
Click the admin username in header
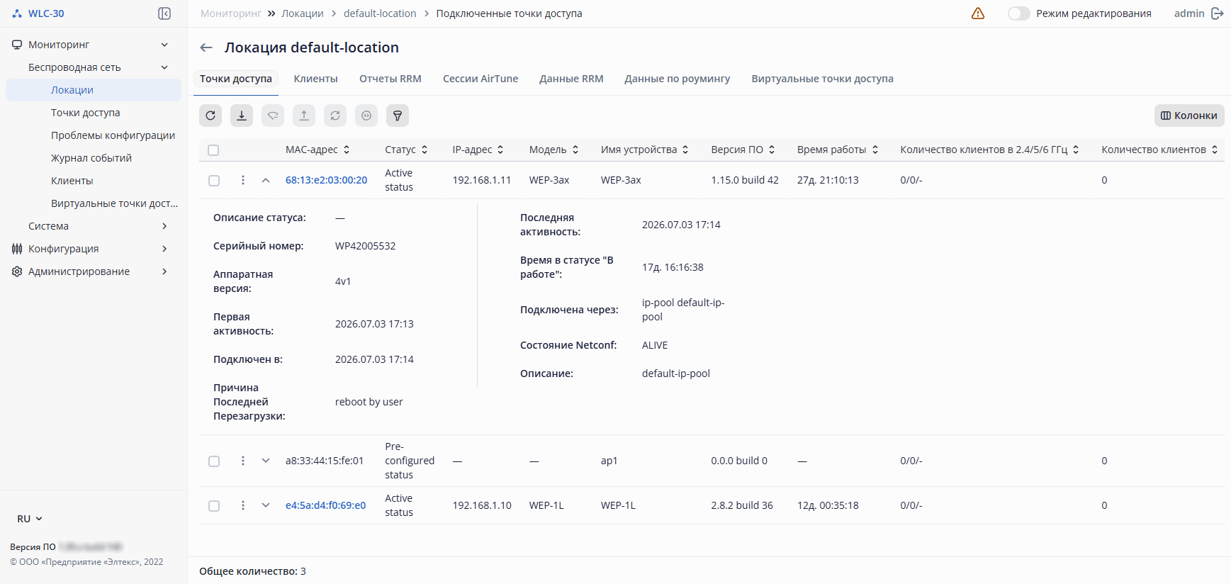[1189, 13]
